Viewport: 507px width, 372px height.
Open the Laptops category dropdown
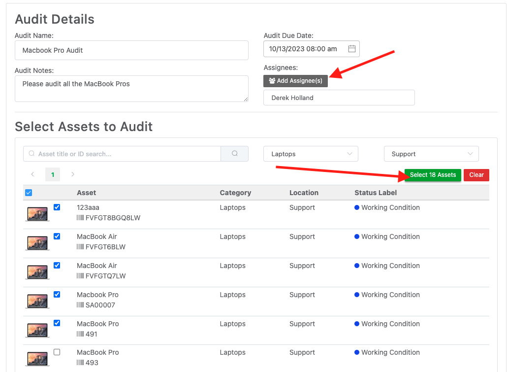point(311,154)
